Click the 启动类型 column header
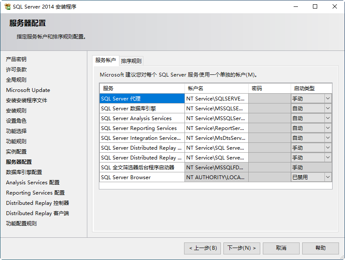The width and height of the screenshot is (345, 260). pos(311,89)
